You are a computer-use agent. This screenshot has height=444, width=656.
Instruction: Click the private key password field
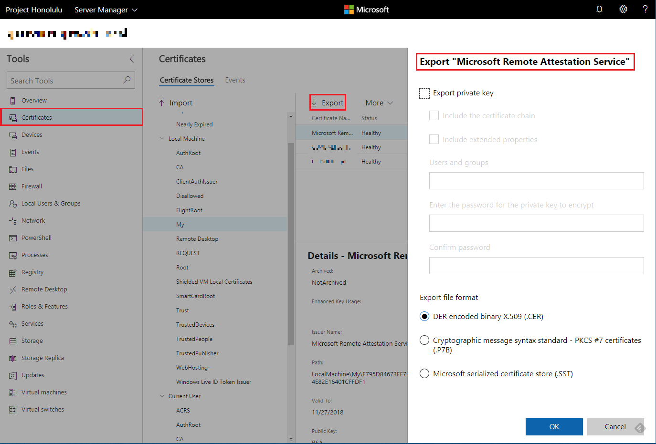click(x=537, y=223)
